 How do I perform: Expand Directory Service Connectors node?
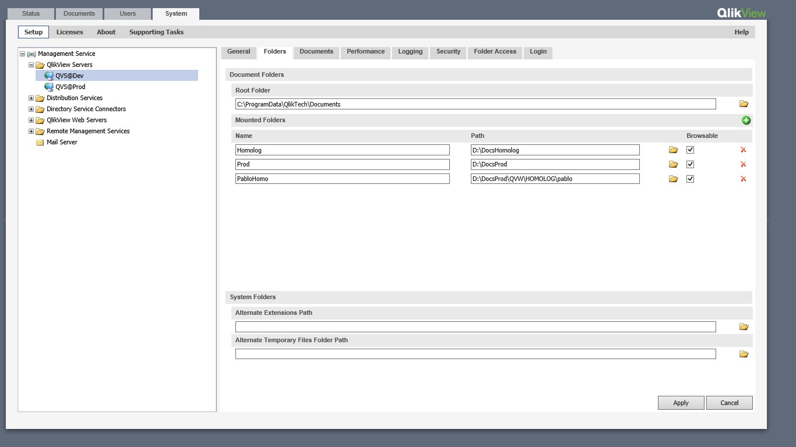click(x=31, y=109)
